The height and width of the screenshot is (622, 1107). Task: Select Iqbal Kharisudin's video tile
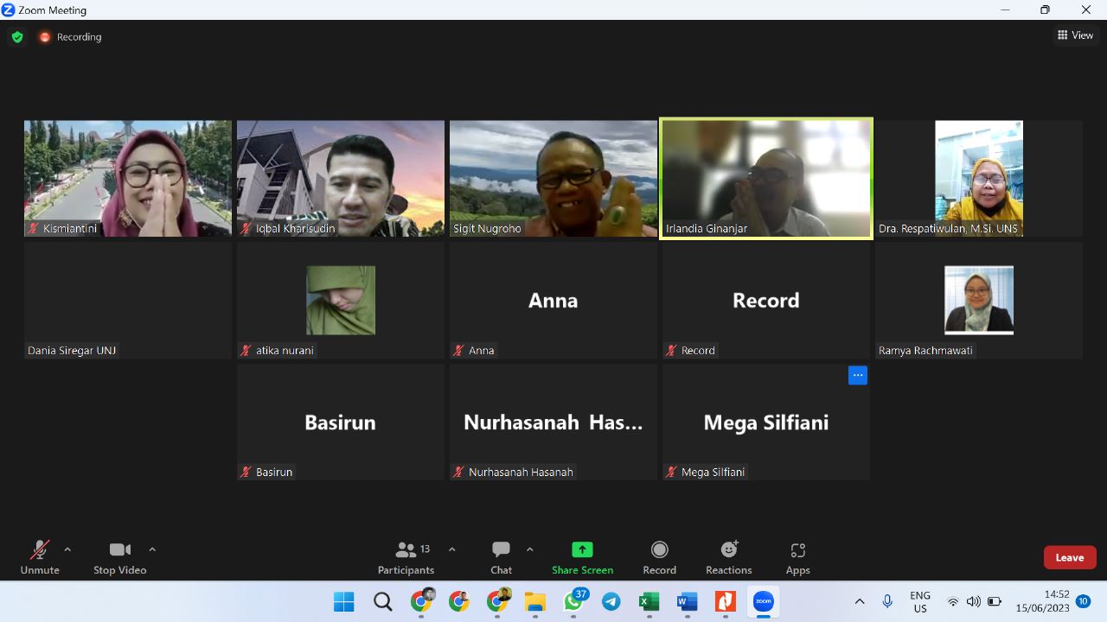[341, 179]
